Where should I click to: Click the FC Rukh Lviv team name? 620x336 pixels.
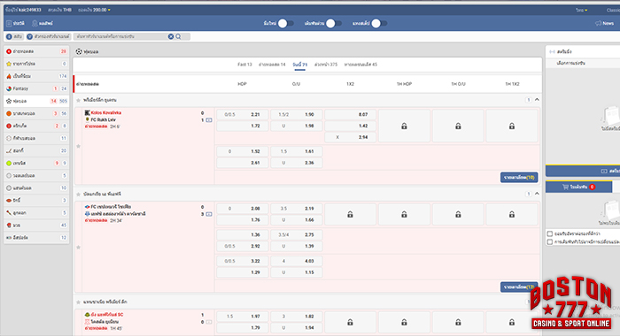(x=104, y=120)
